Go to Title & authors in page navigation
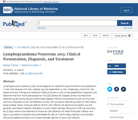This screenshot has width=138, height=120. [117, 104]
